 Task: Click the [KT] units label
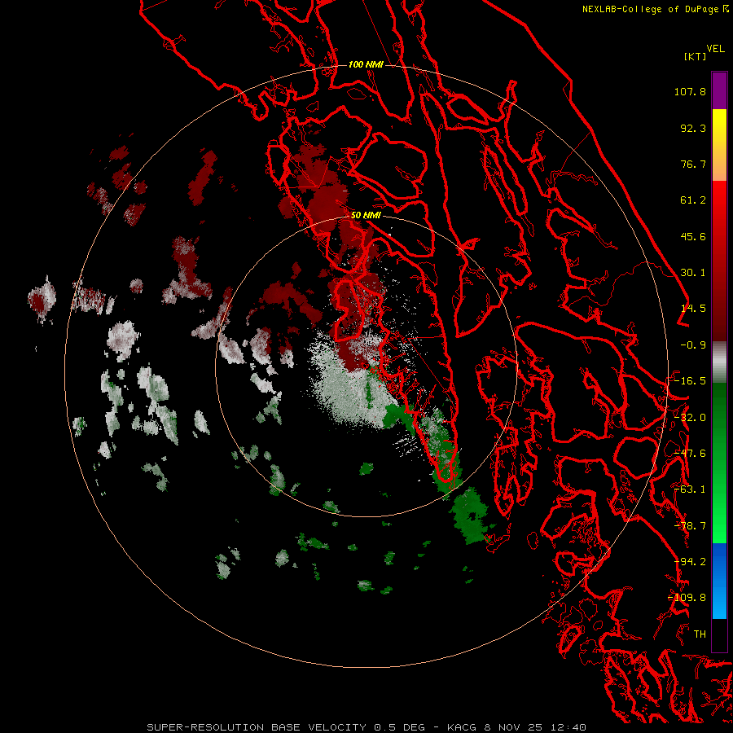695,56
